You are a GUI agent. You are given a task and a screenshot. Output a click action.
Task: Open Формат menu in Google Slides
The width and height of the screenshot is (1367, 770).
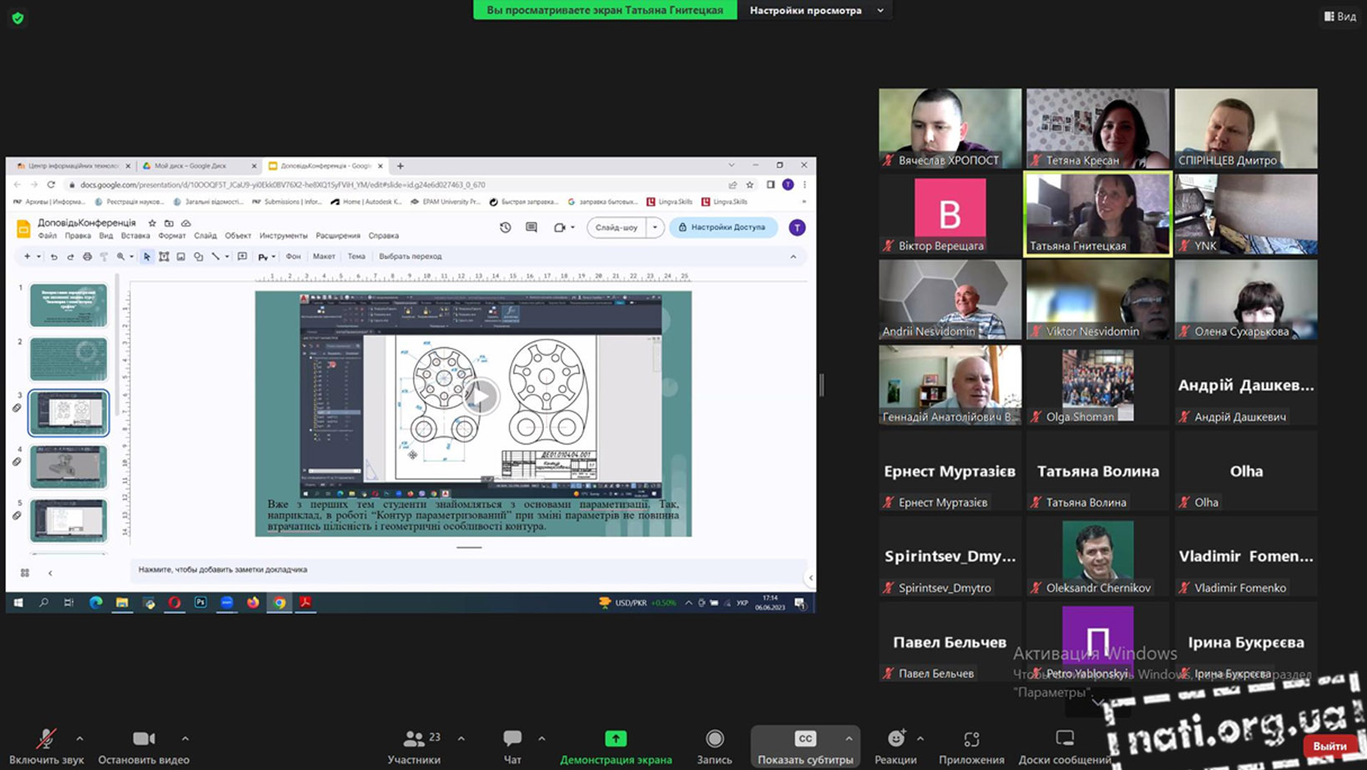point(172,236)
